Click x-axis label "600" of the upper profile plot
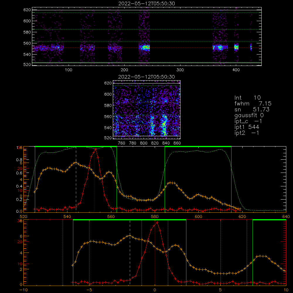The height and width of the screenshot is (293, 293). [198, 217]
